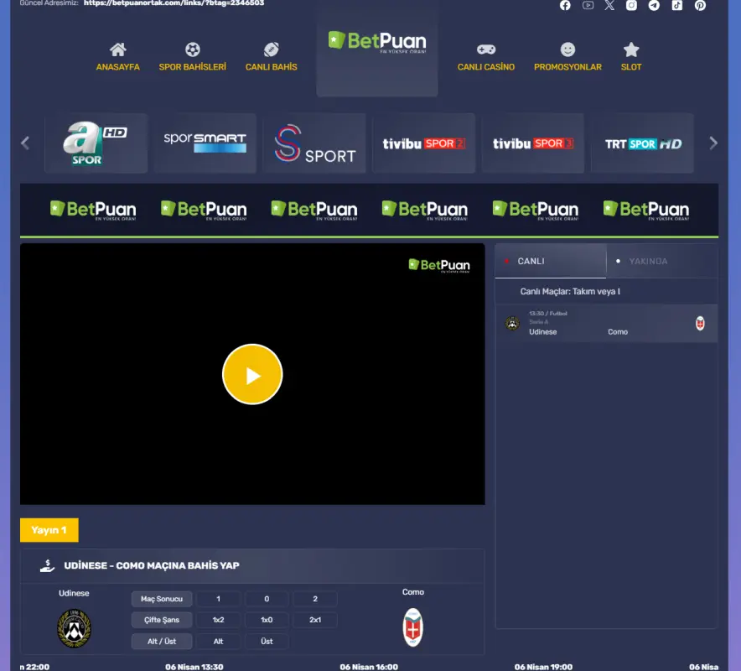Expand channel carousel with right arrow
The width and height of the screenshot is (741, 671).
pyautogui.click(x=714, y=143)
